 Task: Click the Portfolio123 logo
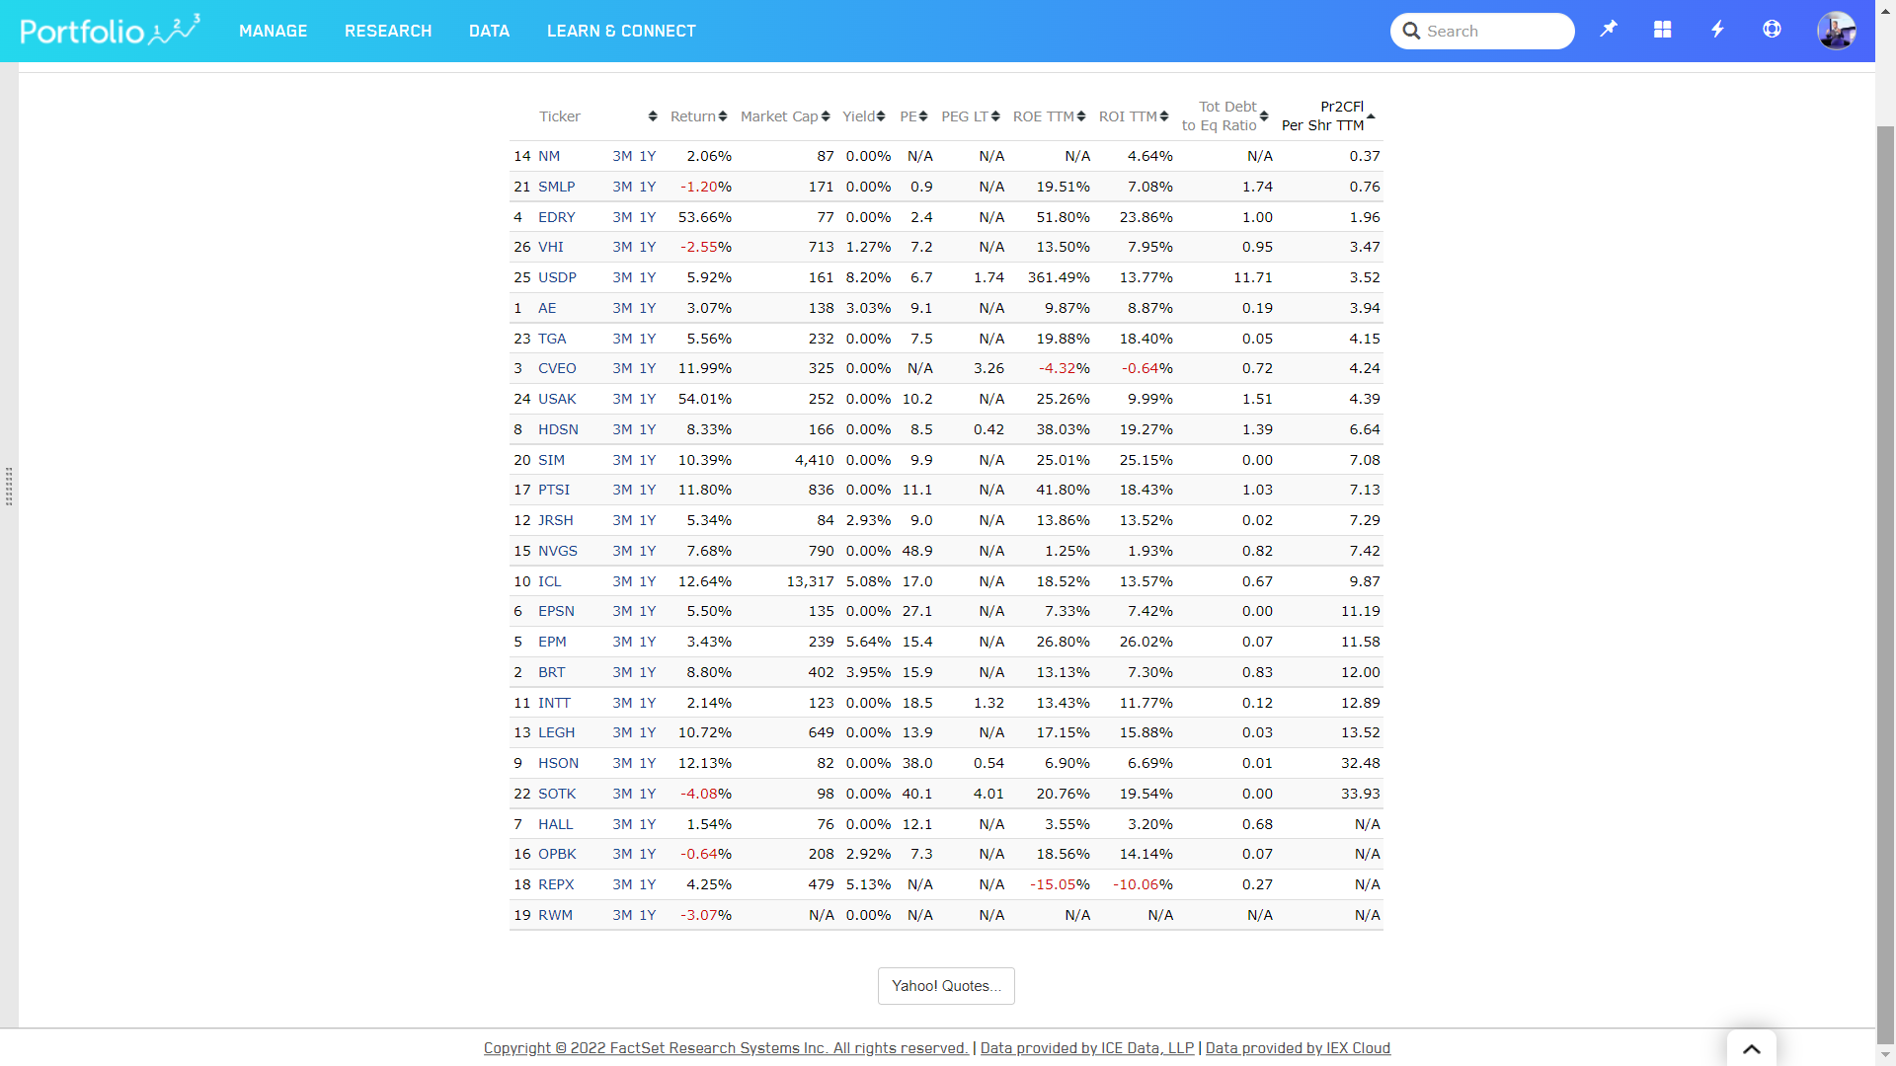[110, 31]
